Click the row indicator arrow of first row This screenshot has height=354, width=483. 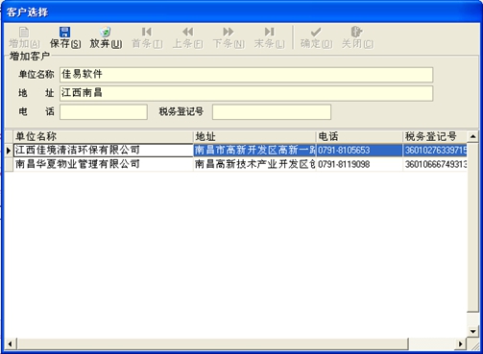(x=9, y=150)
